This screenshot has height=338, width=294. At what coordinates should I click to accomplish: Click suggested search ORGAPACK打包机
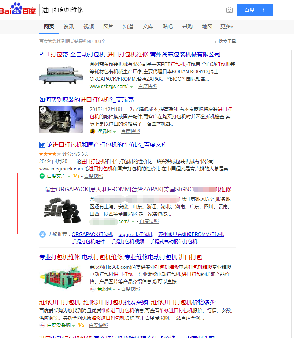point(92,234)
